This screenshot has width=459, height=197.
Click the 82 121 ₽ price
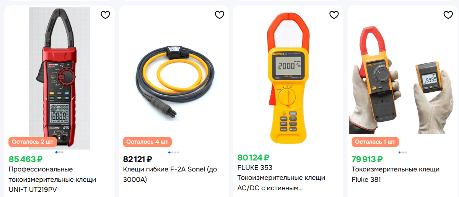[138, 159]
